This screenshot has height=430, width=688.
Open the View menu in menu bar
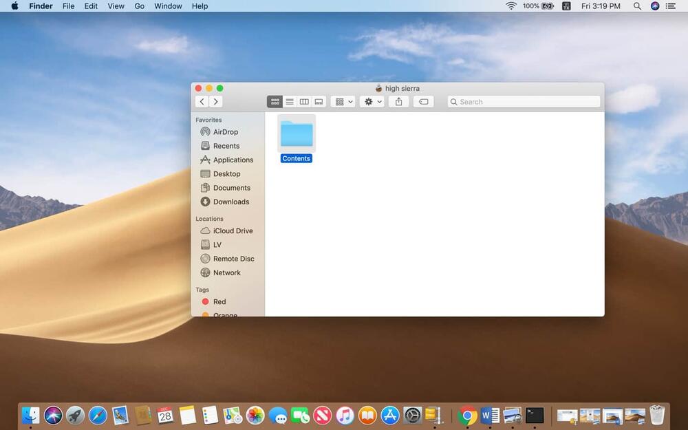[x=116, y=6]
